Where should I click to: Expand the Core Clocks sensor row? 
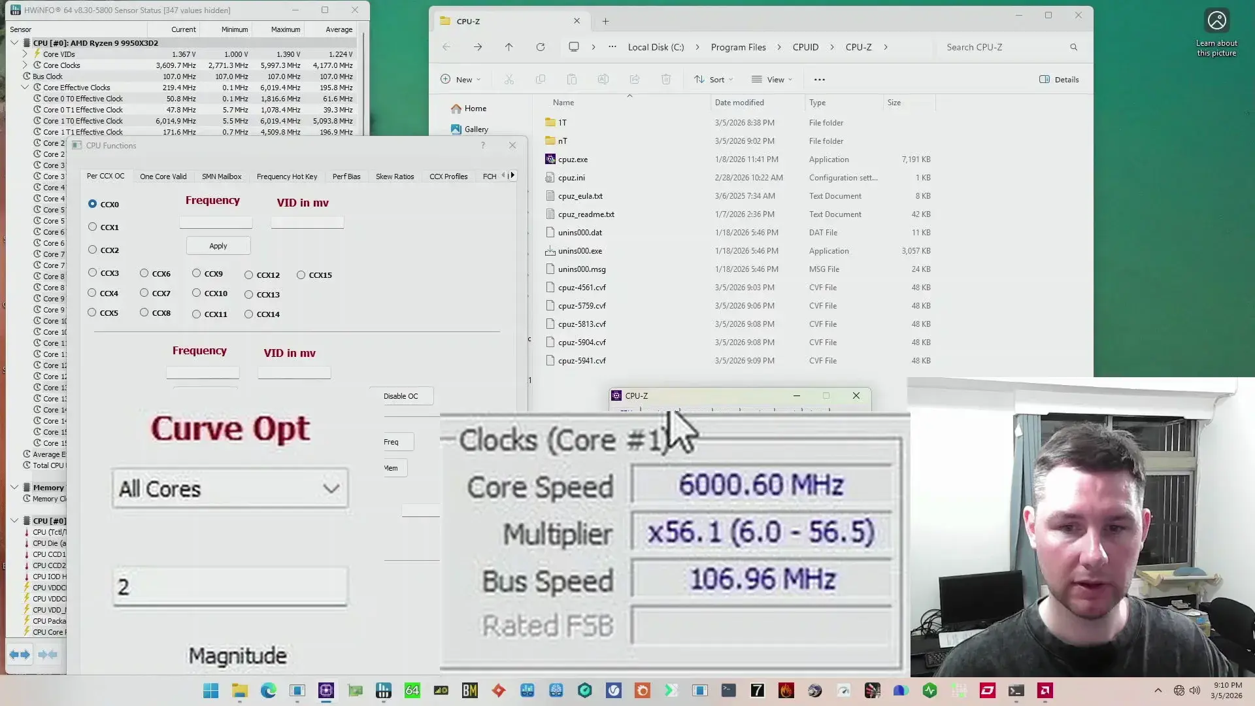click(x=25, y=65)
